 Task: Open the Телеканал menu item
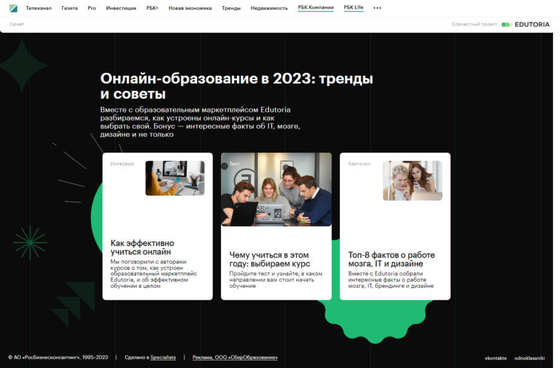tap(39, 8)
